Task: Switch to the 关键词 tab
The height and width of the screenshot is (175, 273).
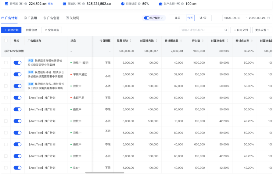Action: coord(72,18)
